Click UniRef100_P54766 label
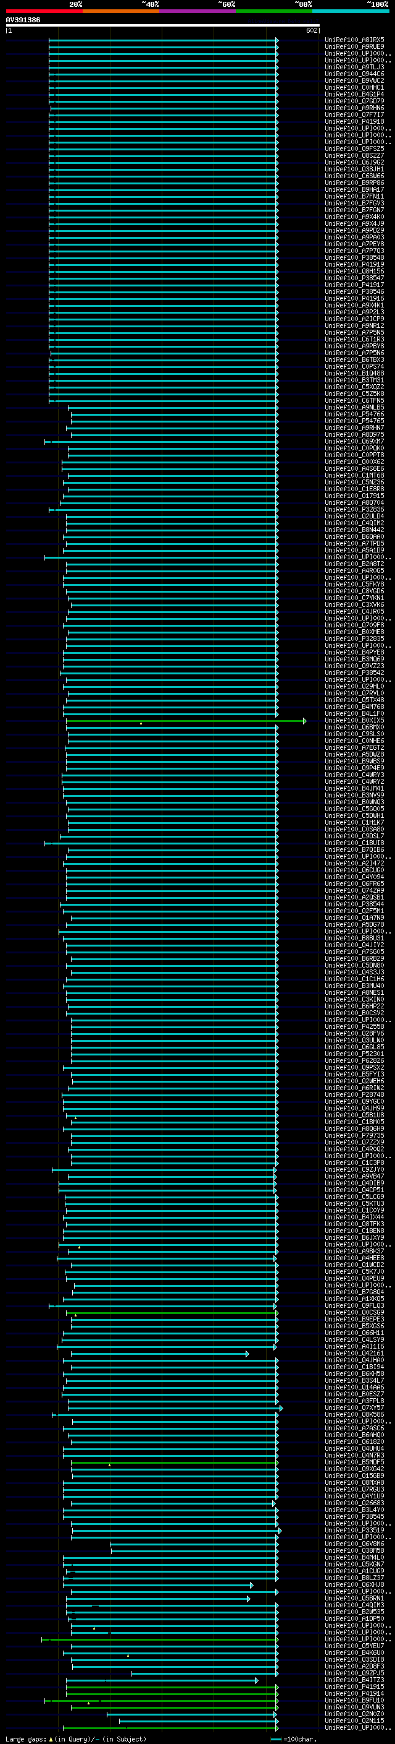This screenshot has height=1744, width=395. coord(354,414)
